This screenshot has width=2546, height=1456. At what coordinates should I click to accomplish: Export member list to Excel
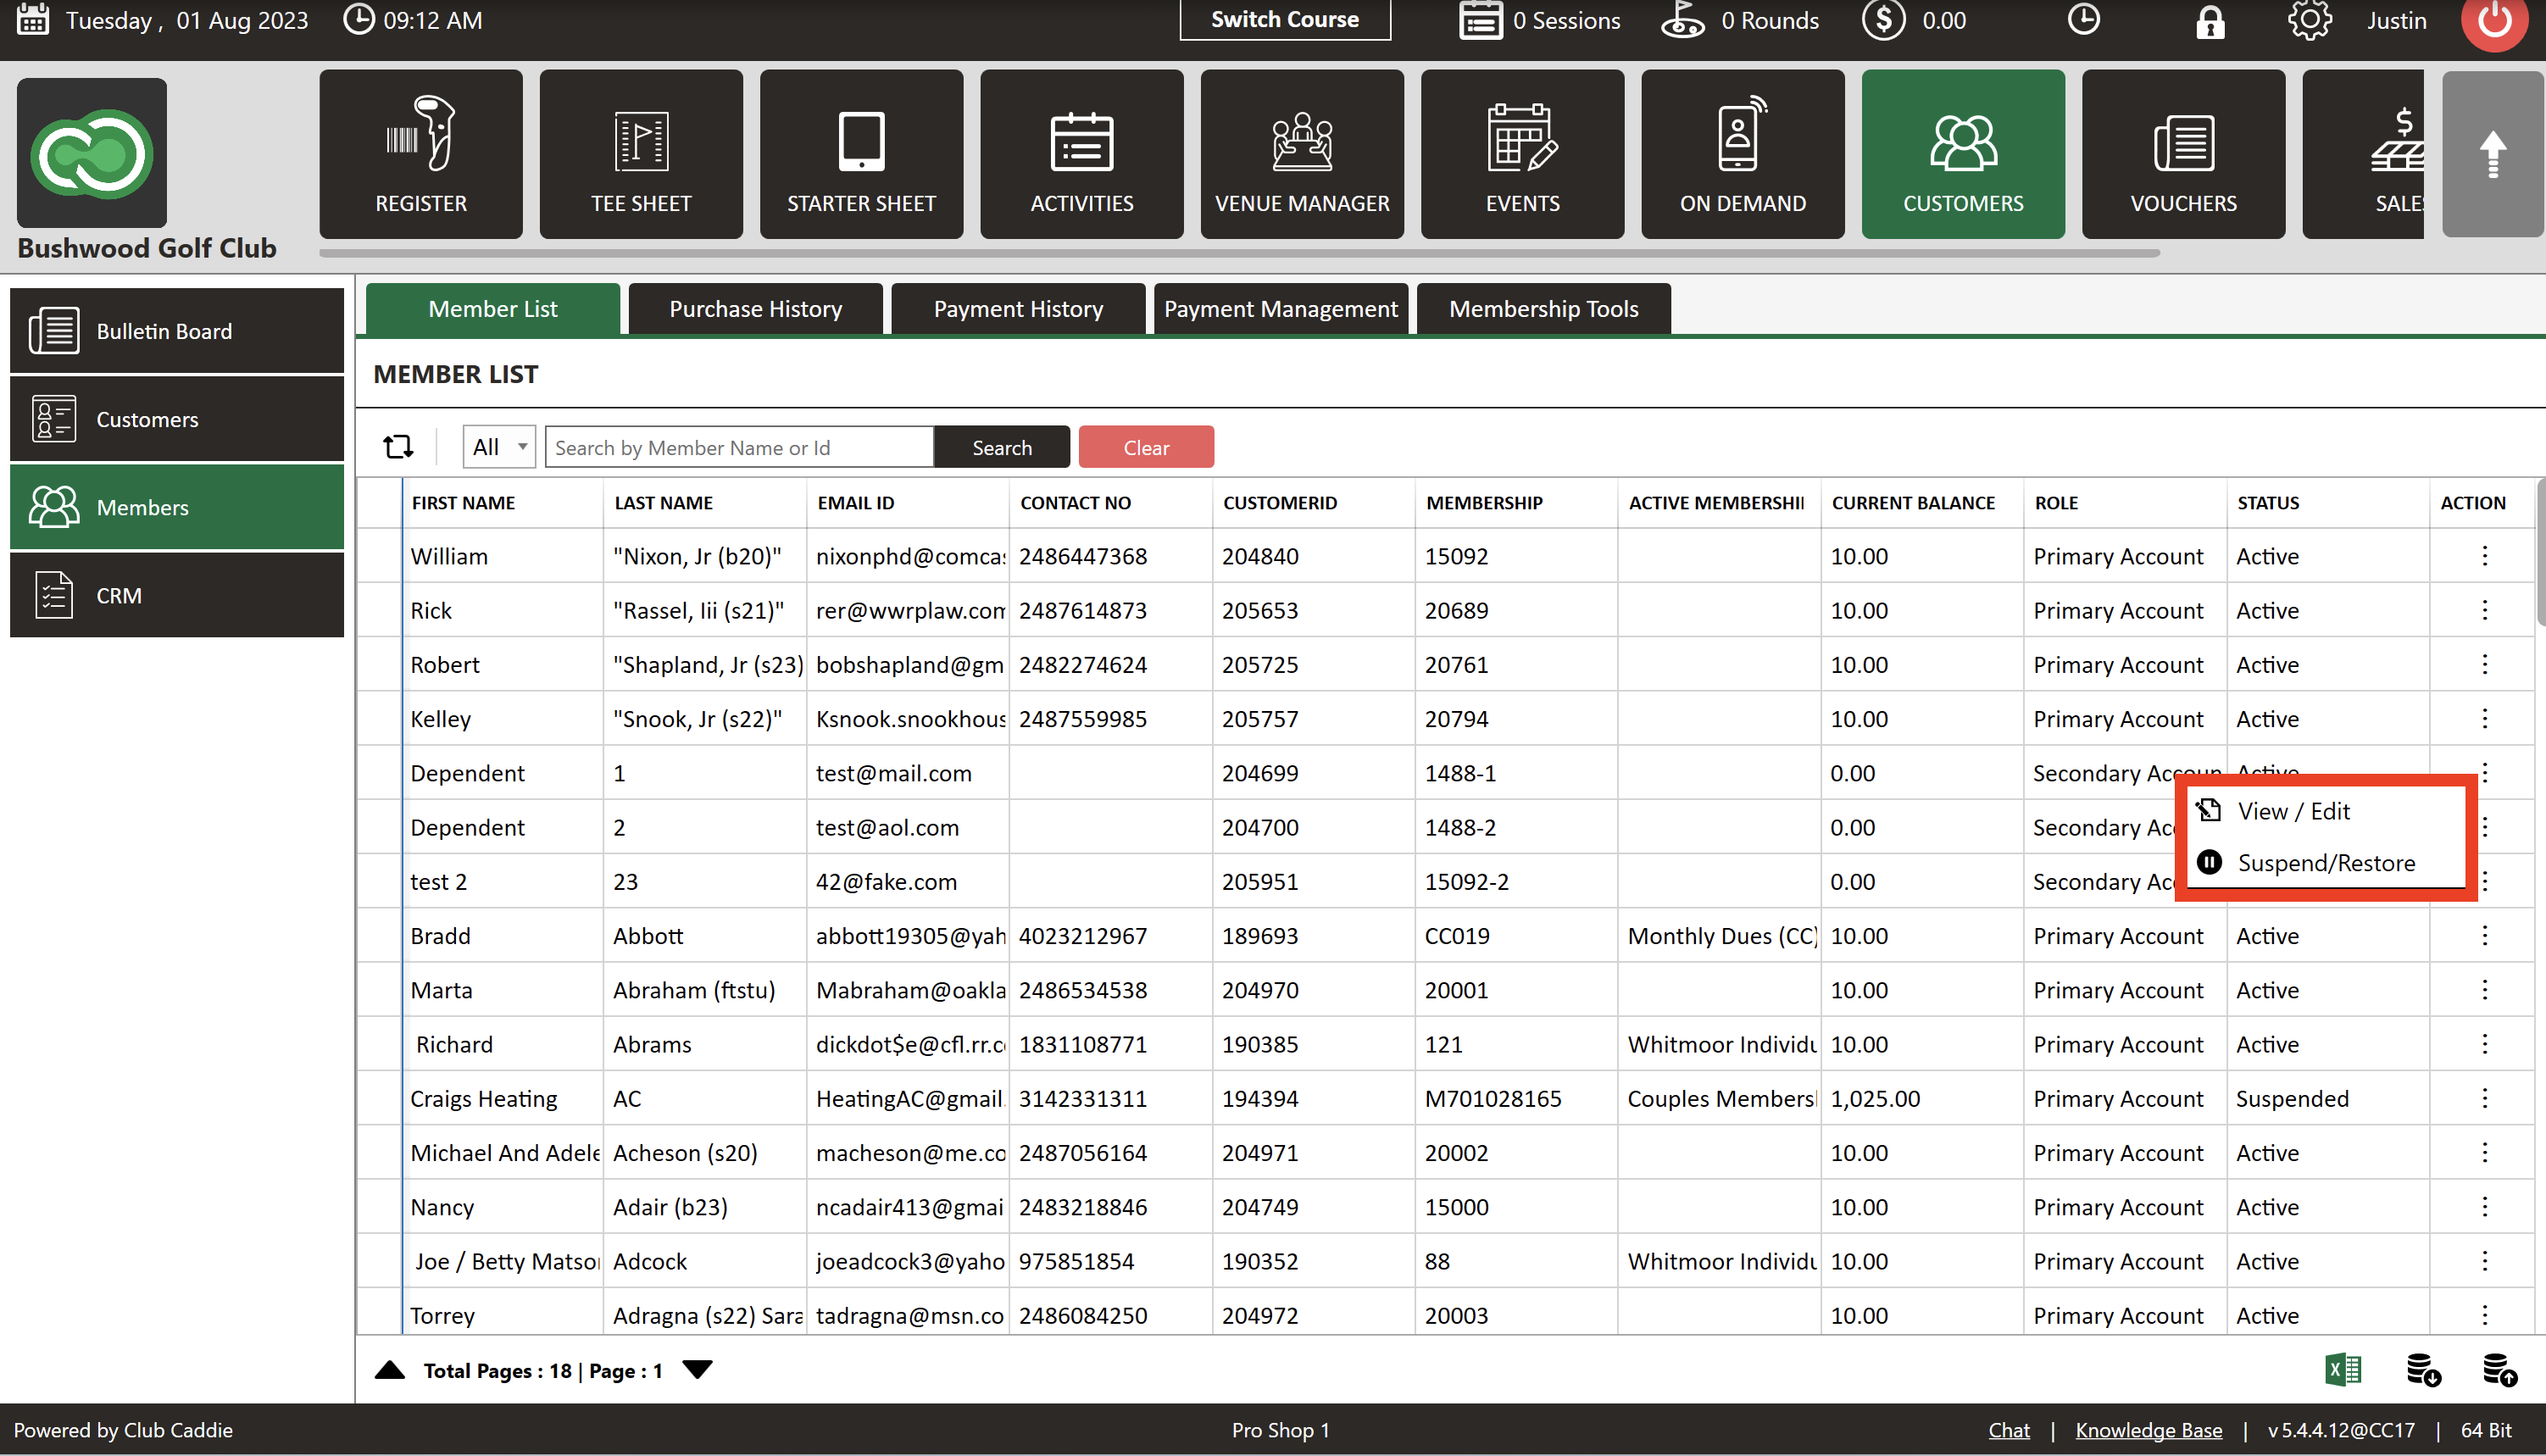pos(2343,1369)
